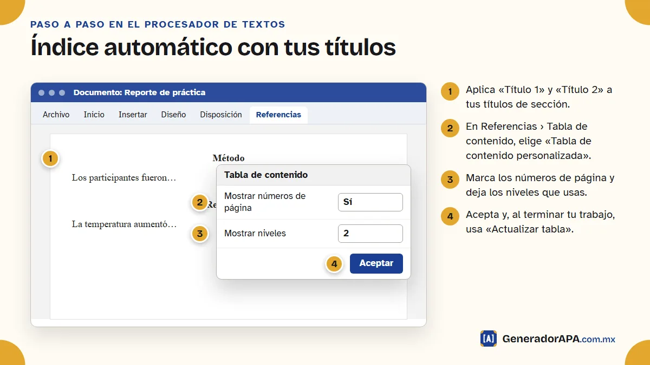Viewport: 650px width, 365px height.
Task: Click the GeneradorAPA.com.mx logo icon
Action: (x=489, y=339)
